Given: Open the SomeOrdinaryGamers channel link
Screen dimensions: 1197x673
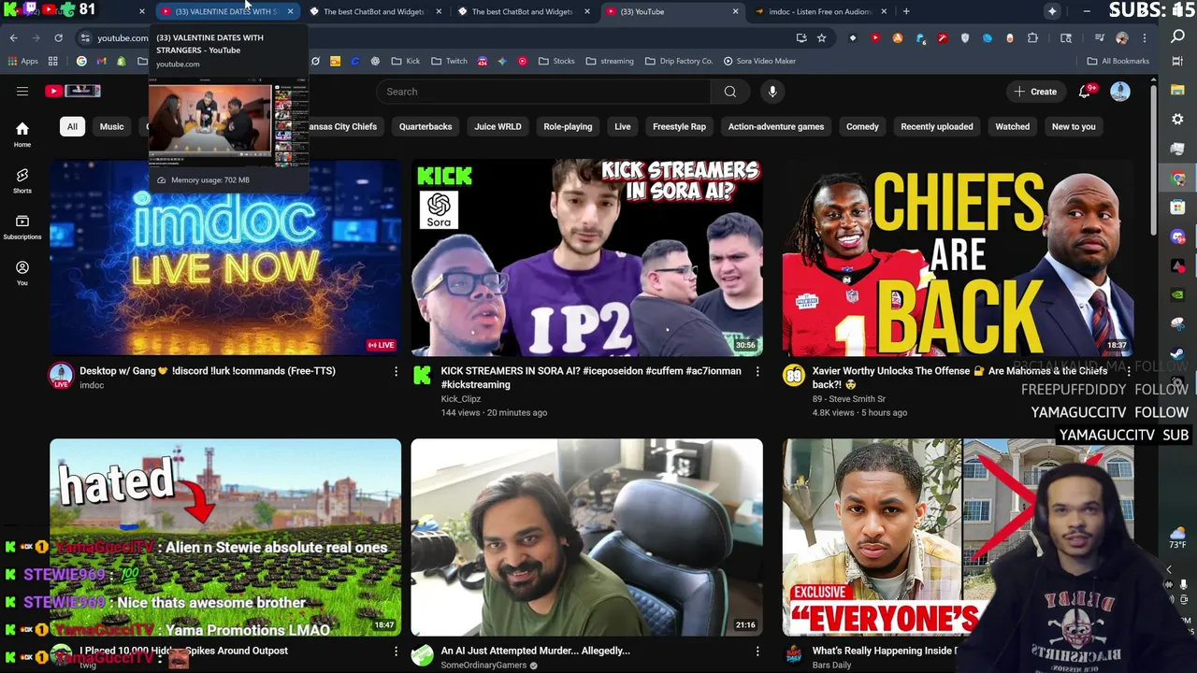Looking at the screenshot, I should pyautogui.click(x=483, y=665).
